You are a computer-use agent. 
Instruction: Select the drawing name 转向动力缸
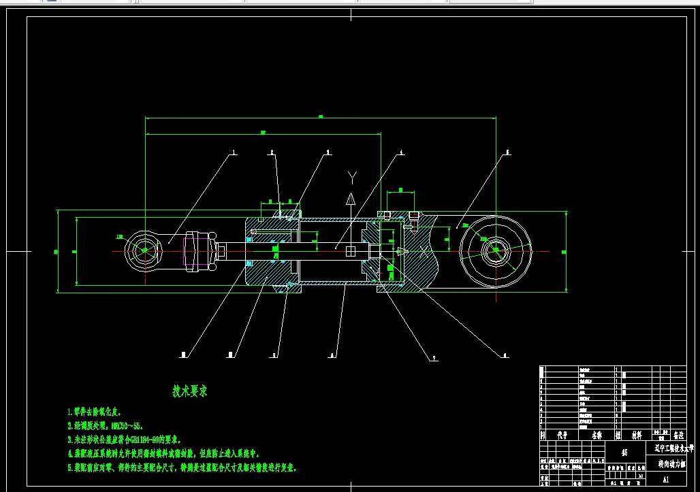671,464
